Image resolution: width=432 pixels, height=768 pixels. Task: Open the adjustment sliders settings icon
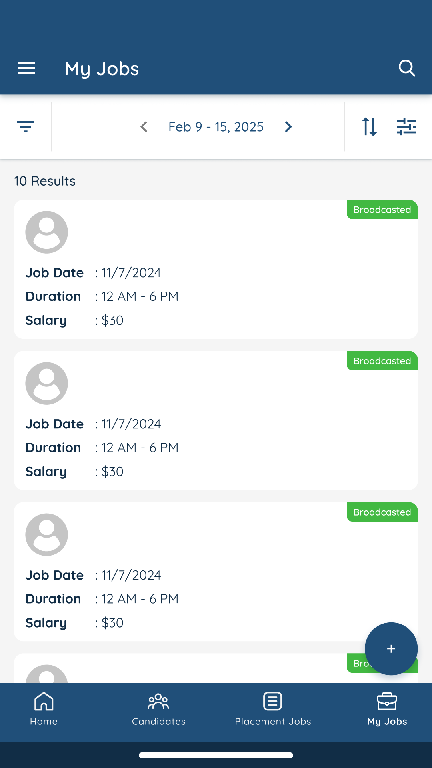coord(406,127)
